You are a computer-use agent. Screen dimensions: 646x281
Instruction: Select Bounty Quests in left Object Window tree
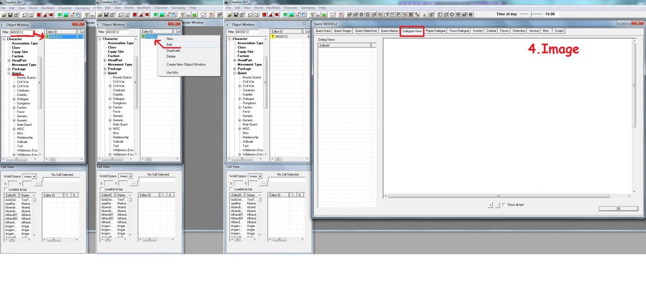26,78
